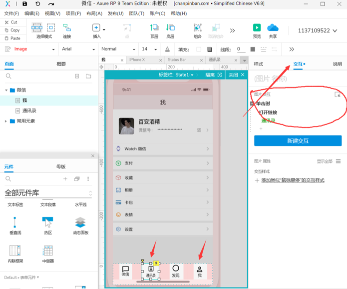Expand style bar overflow chevrons

click(292, 49)
